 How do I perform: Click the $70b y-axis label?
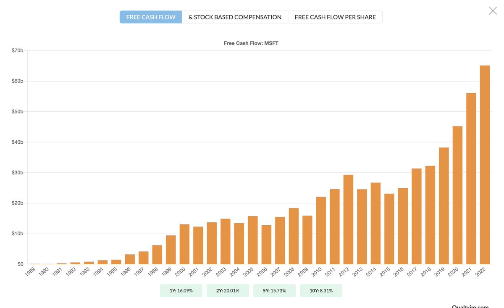coord(17,50)
